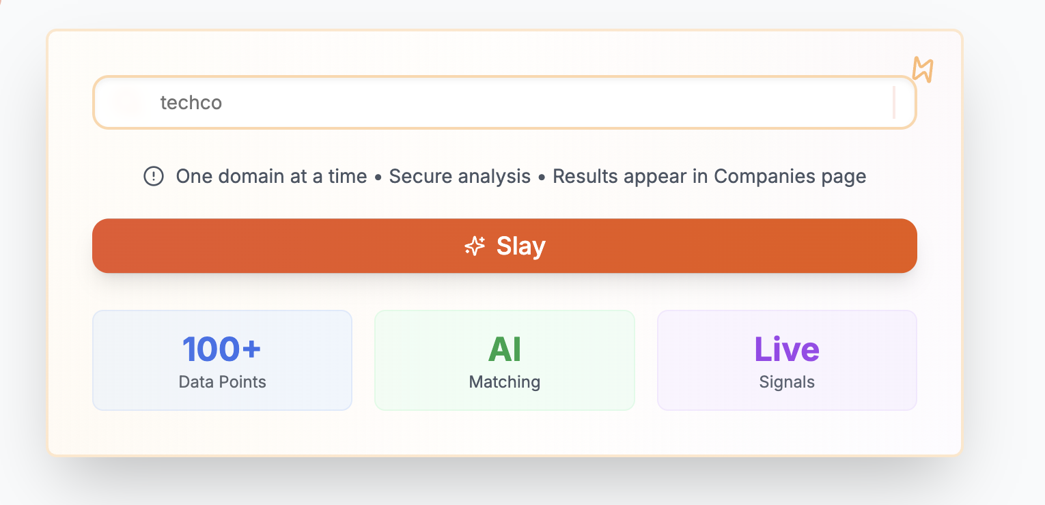Click the 'Signals' caption under Live
This screenshot has height=505, width=1045.
(x=787, y=382)
